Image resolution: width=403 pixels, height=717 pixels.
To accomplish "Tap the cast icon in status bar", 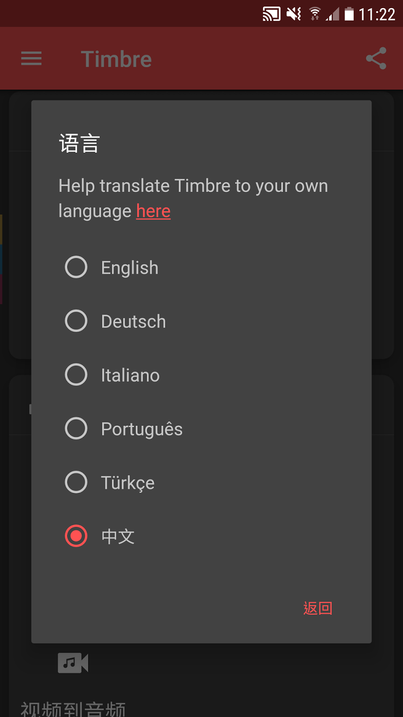I will click(x=271, y=14).
